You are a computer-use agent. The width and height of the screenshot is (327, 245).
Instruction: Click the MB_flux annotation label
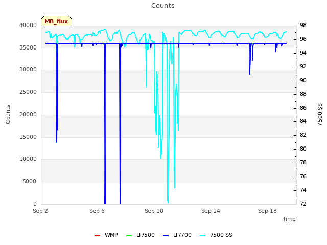tap(56, 21)
